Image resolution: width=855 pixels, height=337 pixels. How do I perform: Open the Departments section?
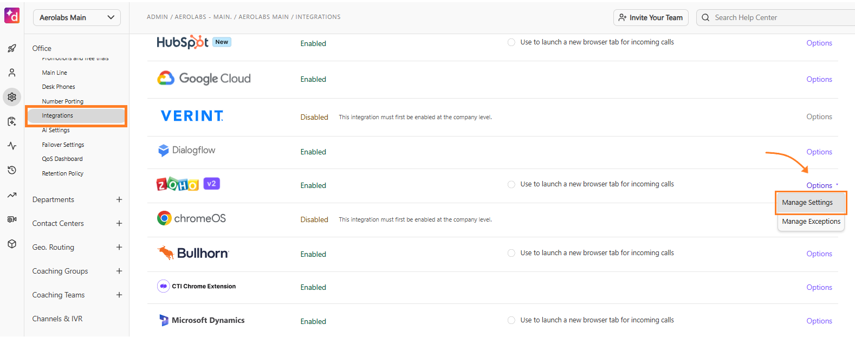tap(53, 199)
